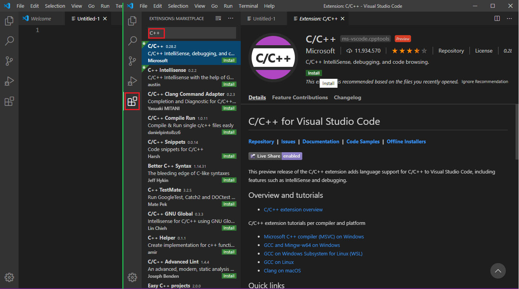Switch to the Changelog tab

tap(347, 97)
